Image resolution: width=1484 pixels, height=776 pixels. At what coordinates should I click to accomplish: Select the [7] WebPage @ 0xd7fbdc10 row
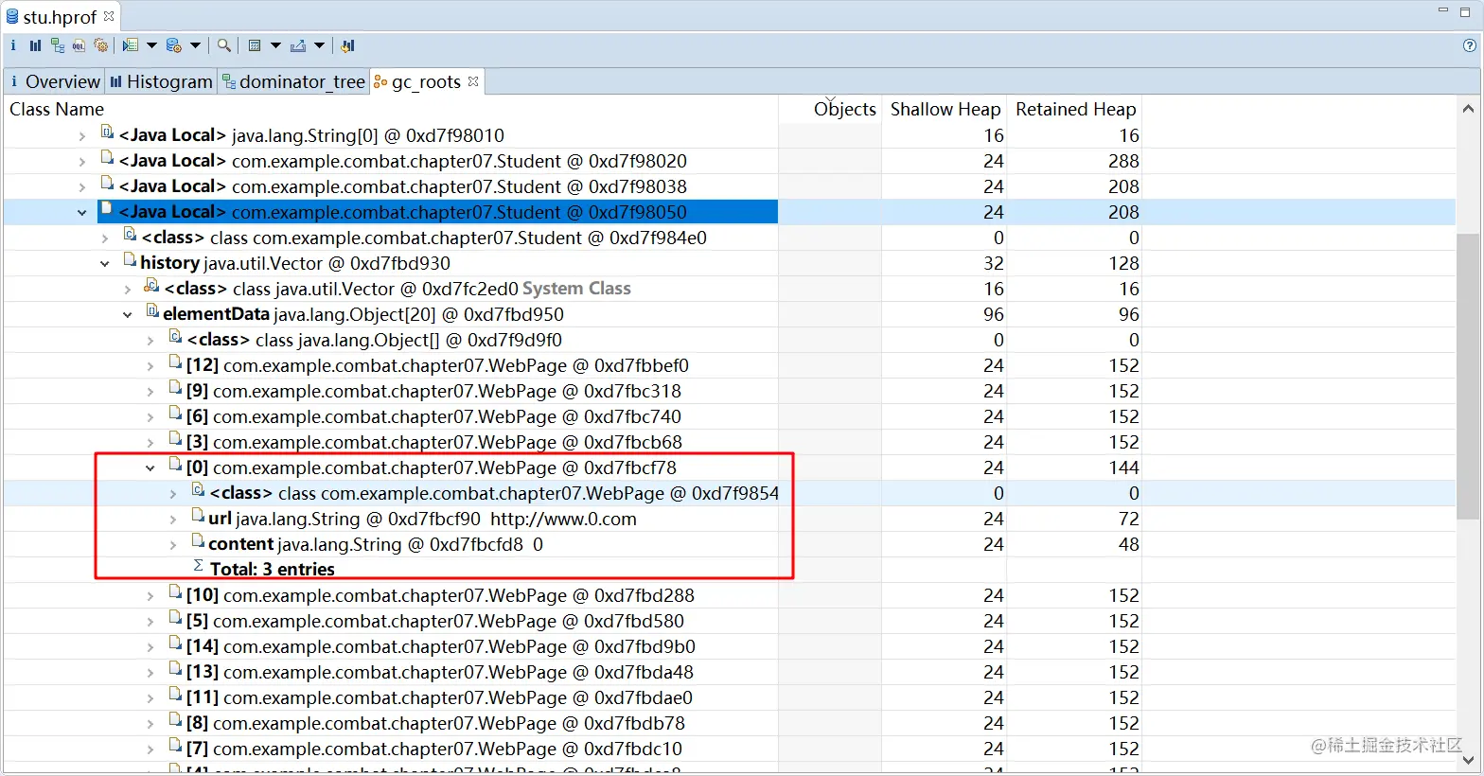click(x=729, y=749)
